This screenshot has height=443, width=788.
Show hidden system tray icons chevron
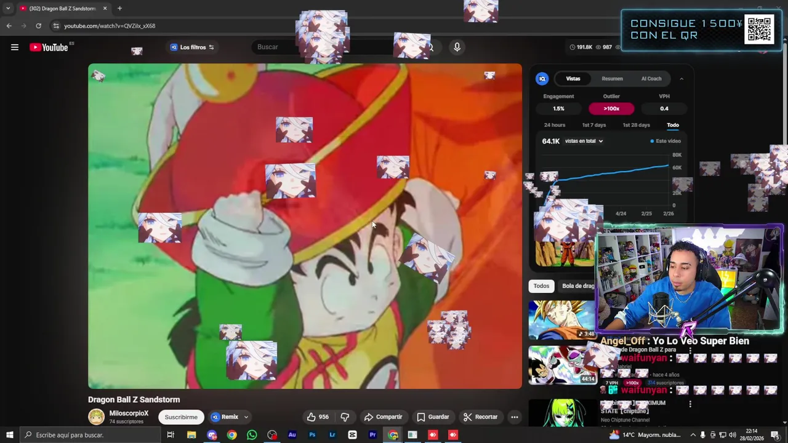(693, 435)
